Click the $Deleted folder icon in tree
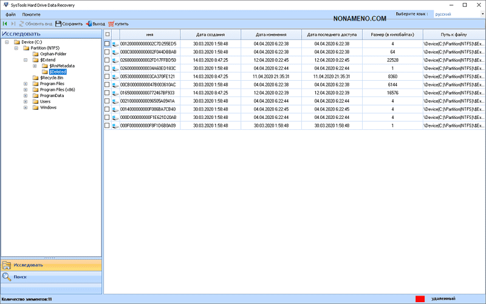The width and height of the screenshot is (486, 304). click(44, 72)
